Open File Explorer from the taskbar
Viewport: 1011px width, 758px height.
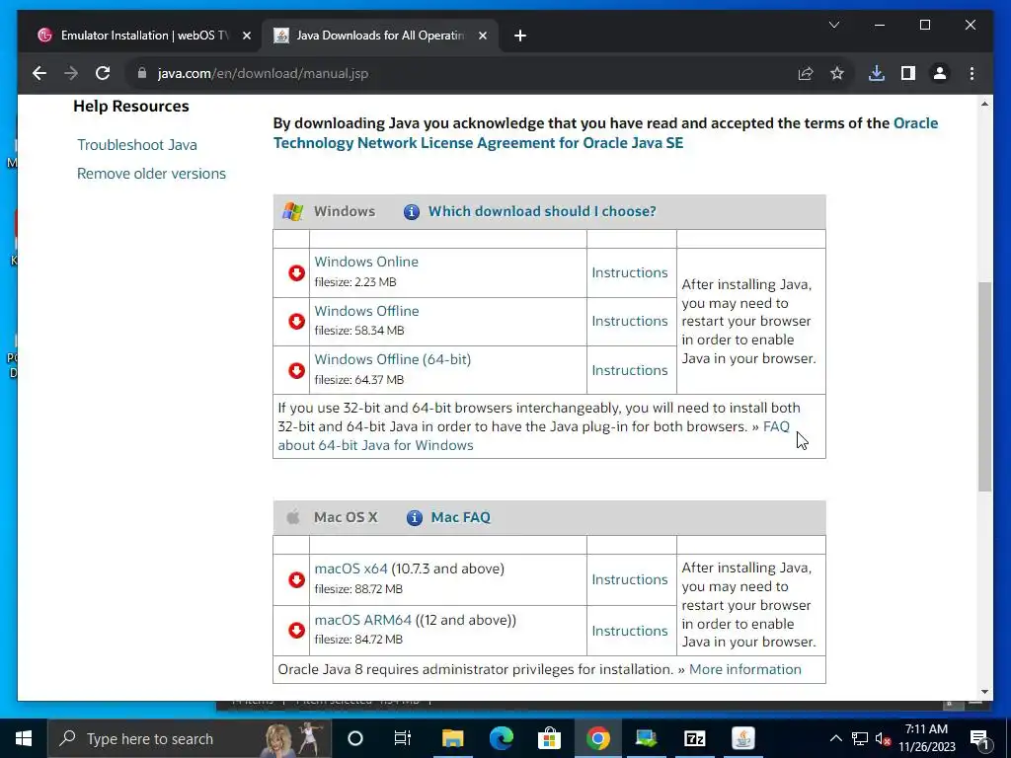point(452,738)
